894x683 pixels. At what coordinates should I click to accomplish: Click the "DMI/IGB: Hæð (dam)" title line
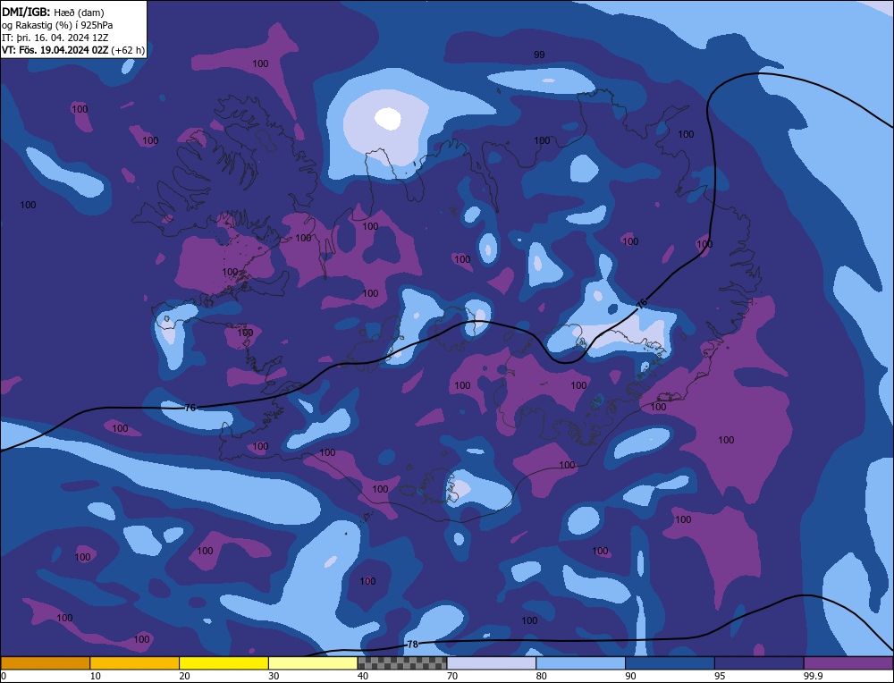point(53,12)
